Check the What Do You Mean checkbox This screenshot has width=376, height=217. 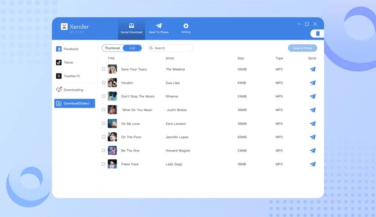[x=103, y=110]
